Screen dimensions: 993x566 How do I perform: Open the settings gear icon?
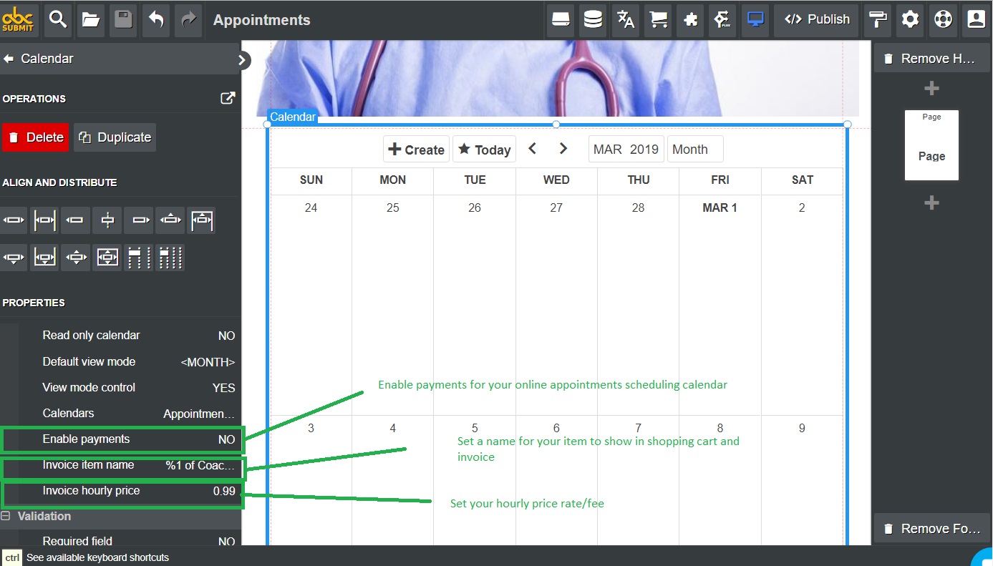[x=910, y=19]
